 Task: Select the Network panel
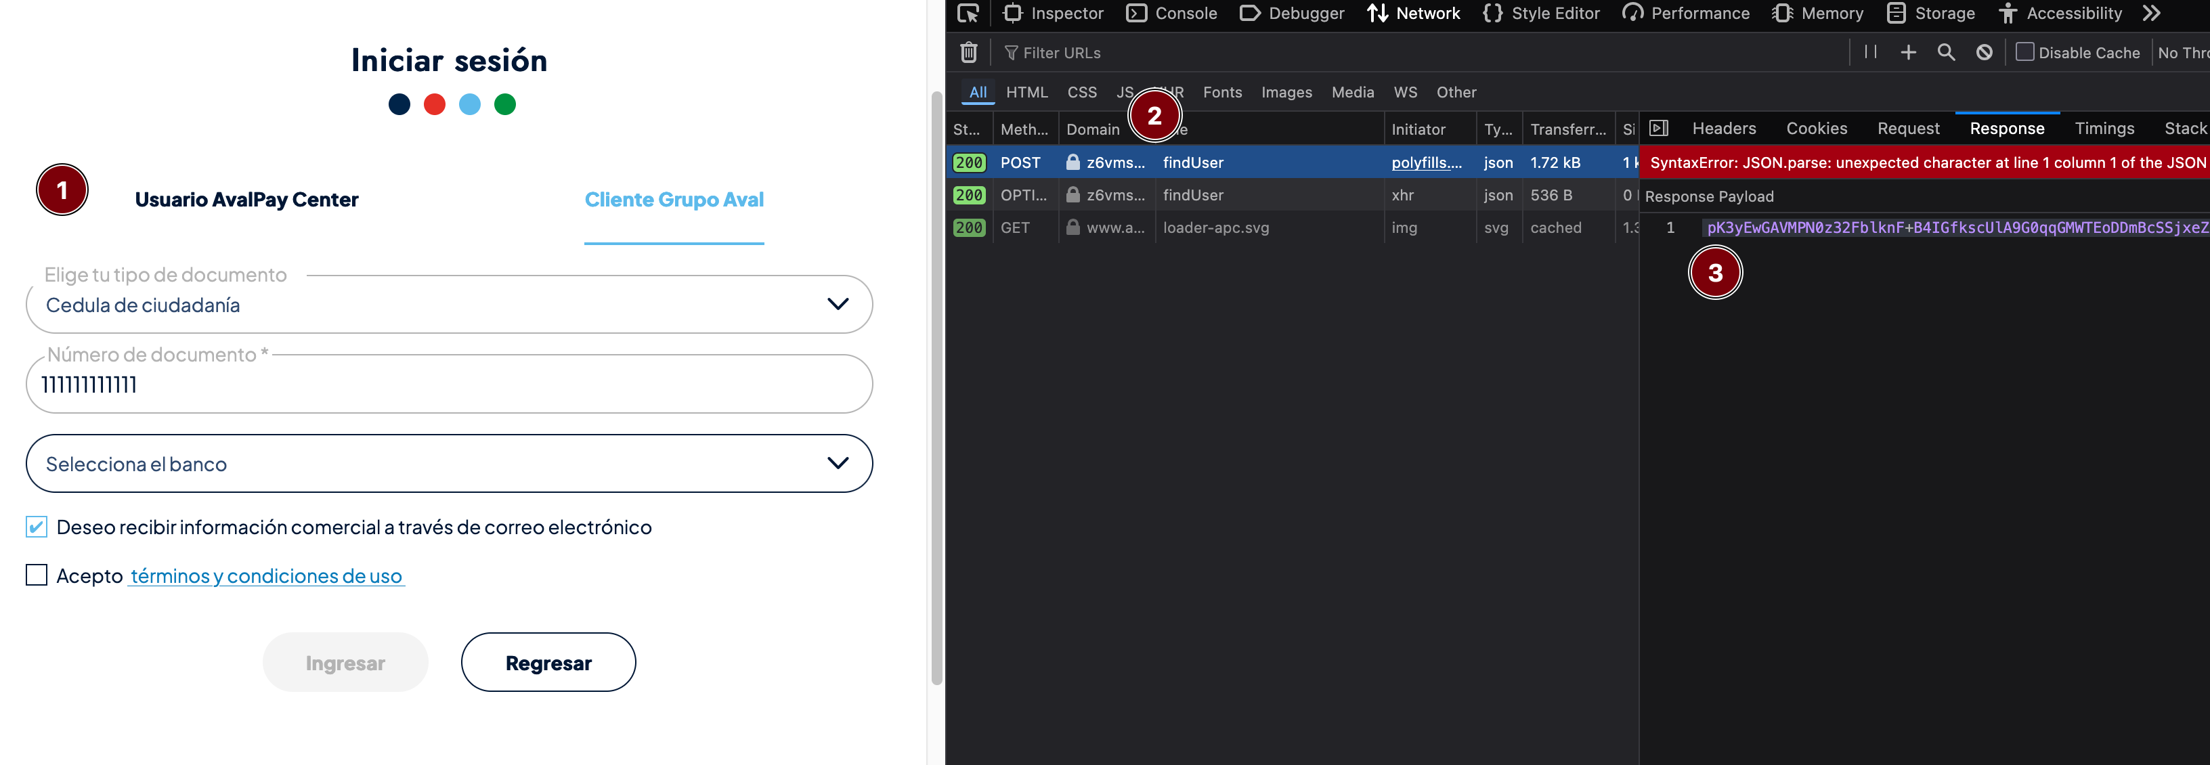[1413, 14]
